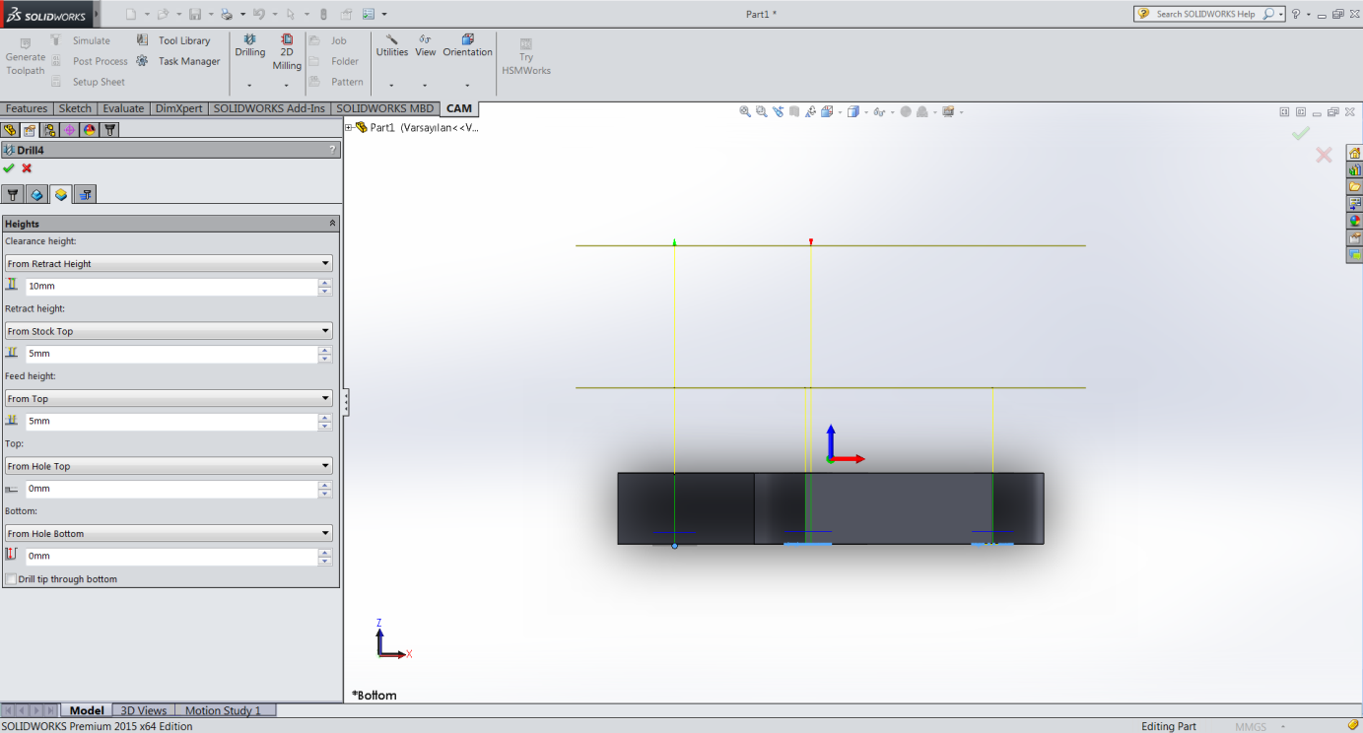The height and width of the screenshot is (733, 1363).
Task: Click the Clearance height 10mm field
Action: coord(171,287)
